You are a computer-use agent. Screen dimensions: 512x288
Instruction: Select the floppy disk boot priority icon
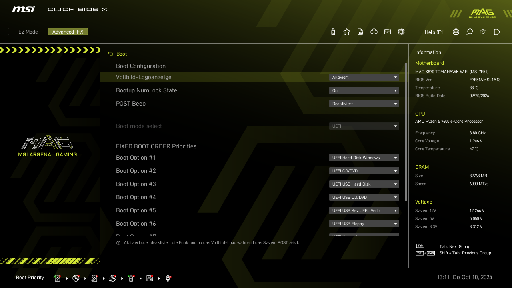pyautogui.click(x=150, y=278)
